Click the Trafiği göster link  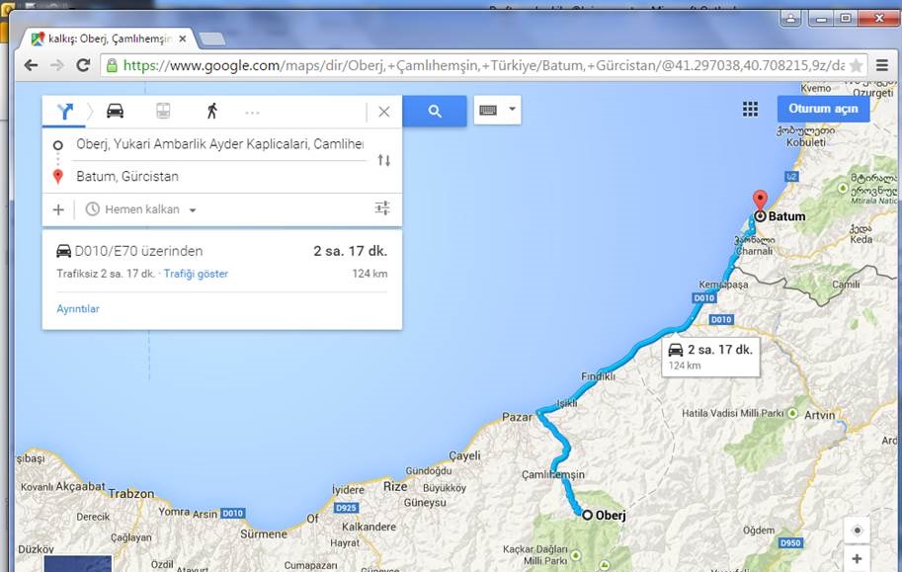point(196,274)
